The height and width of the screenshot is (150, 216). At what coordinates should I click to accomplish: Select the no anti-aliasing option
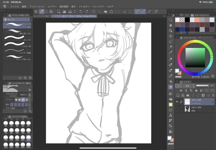(x=16, y=100)
